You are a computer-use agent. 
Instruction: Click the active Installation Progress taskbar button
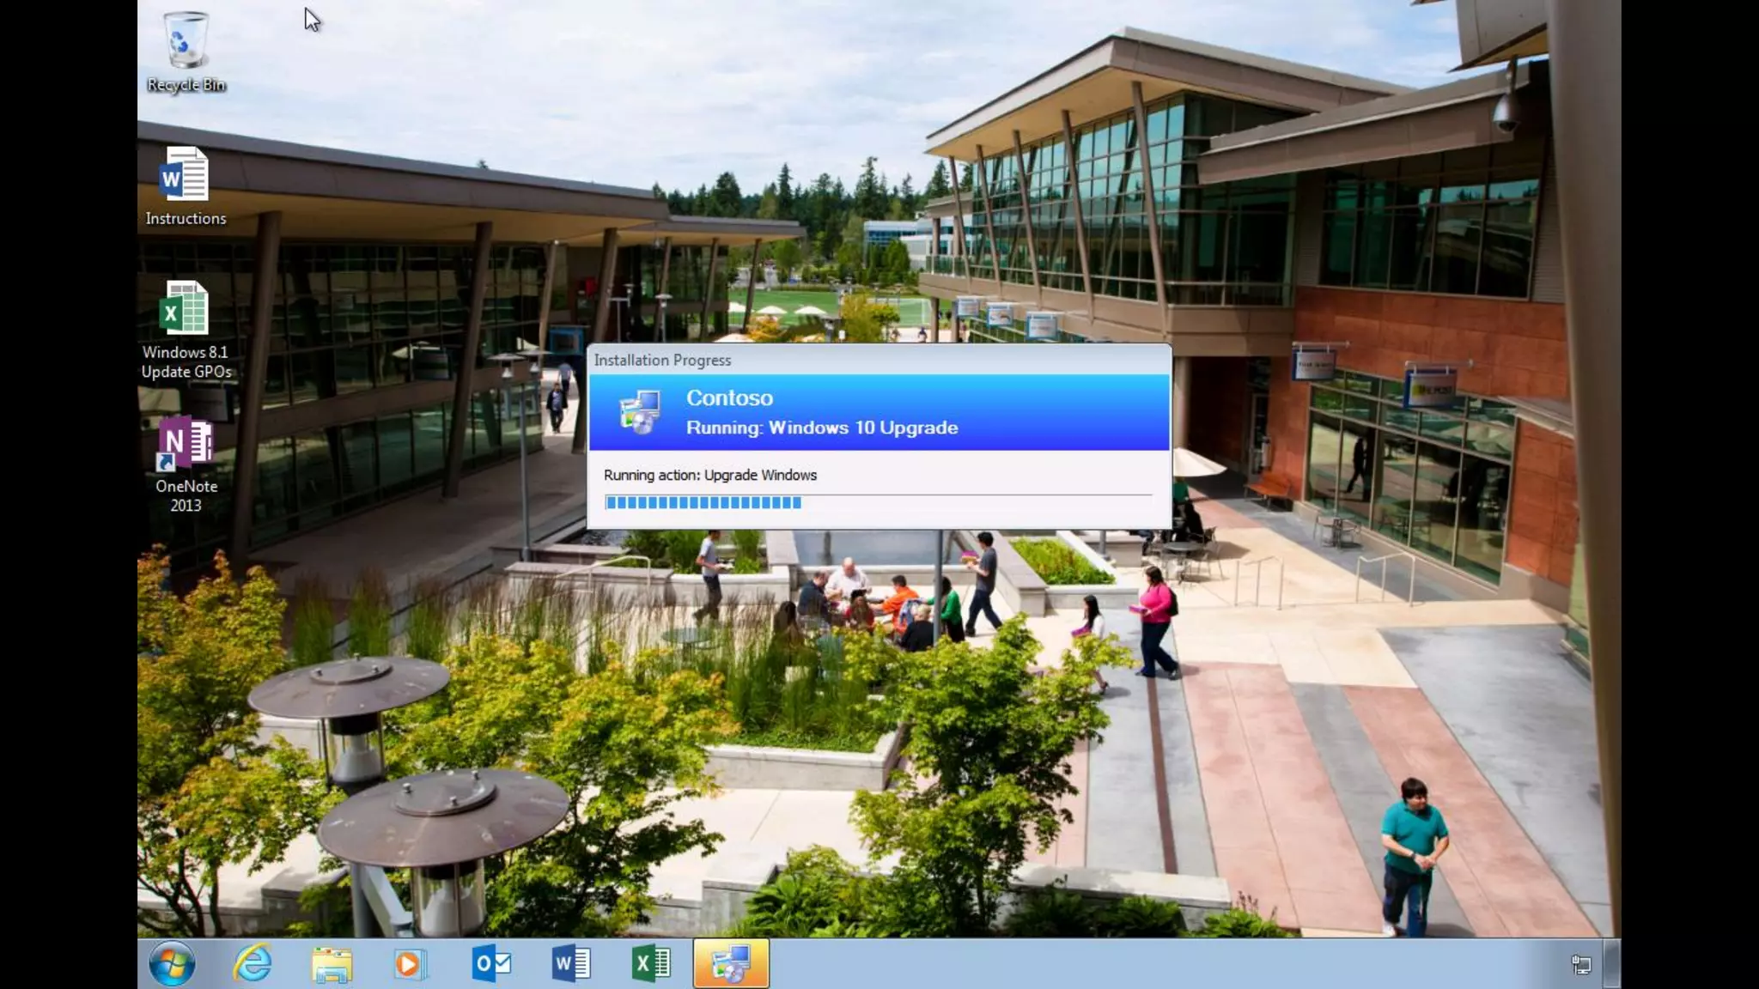[731, 963]
